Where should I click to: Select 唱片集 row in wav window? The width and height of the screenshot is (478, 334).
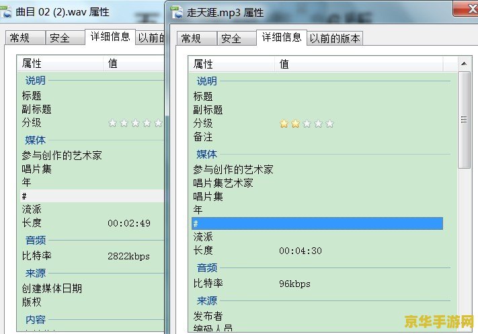[92, 169]
